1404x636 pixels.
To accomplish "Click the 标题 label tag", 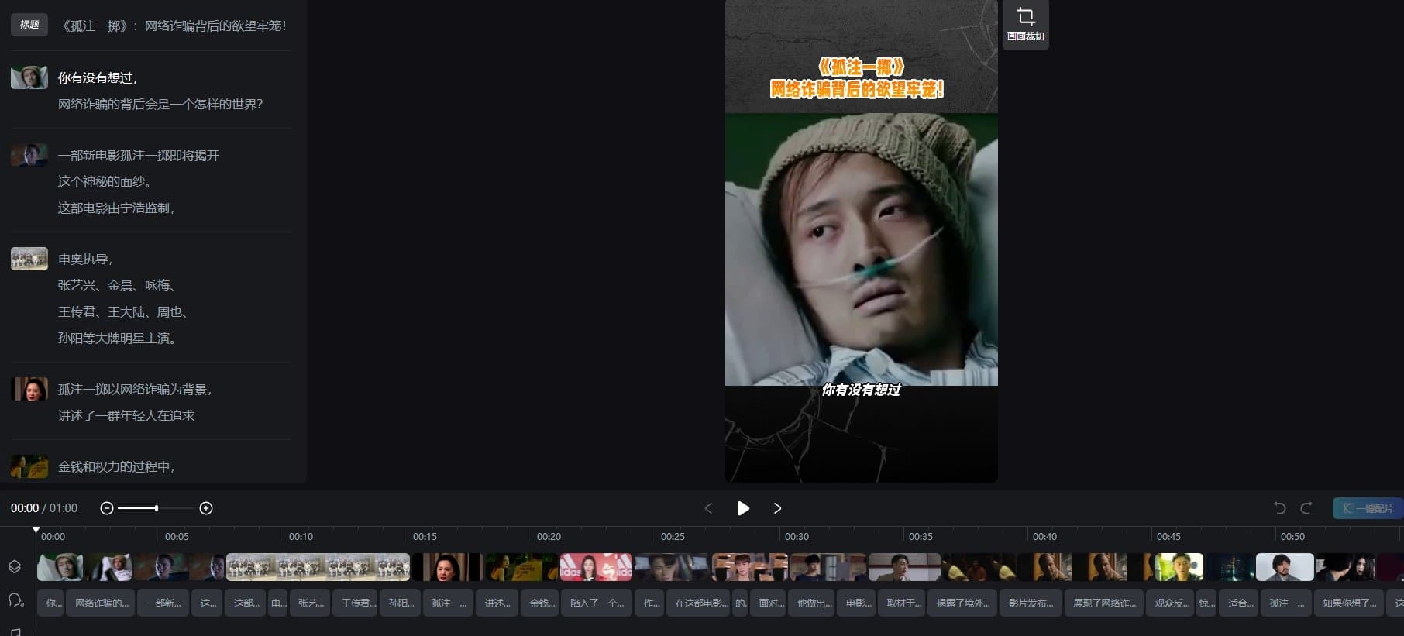I will coord(29,25).
